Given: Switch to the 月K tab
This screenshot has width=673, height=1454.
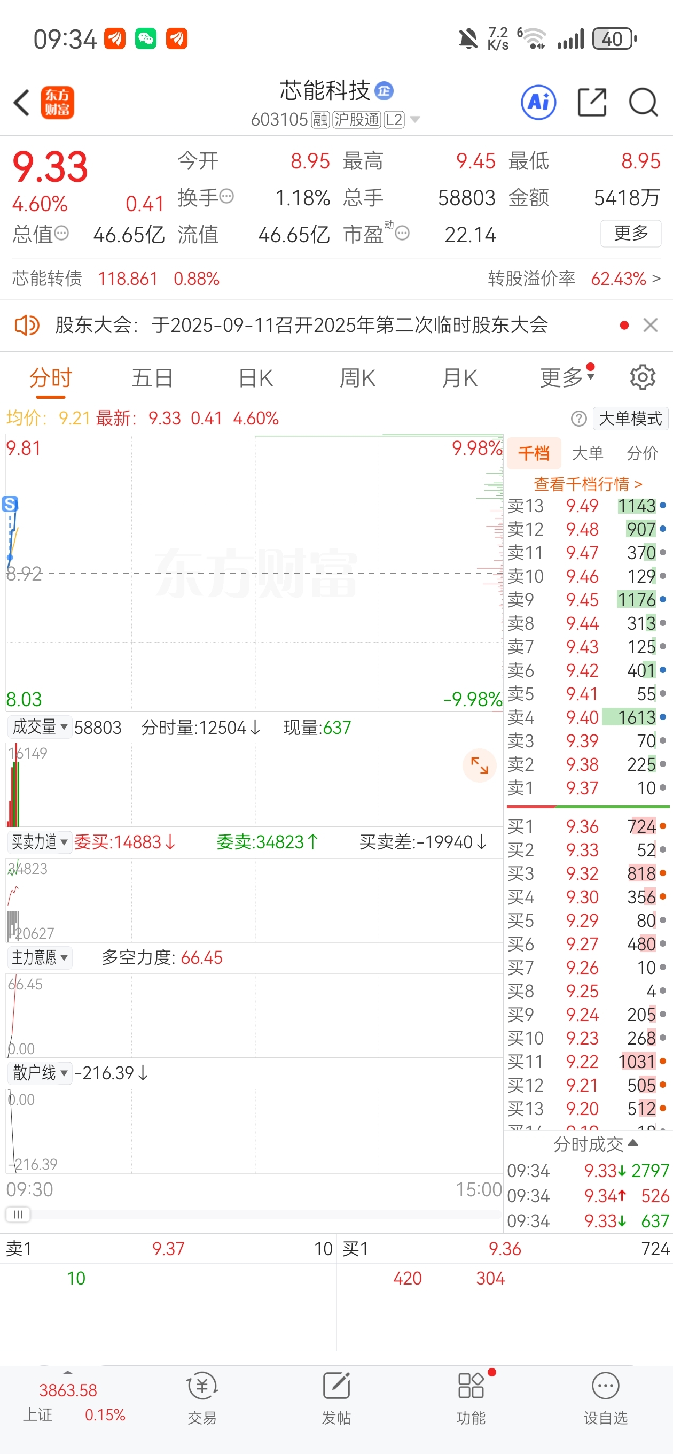Looking at the screenshot, I should tap(460, 377).
